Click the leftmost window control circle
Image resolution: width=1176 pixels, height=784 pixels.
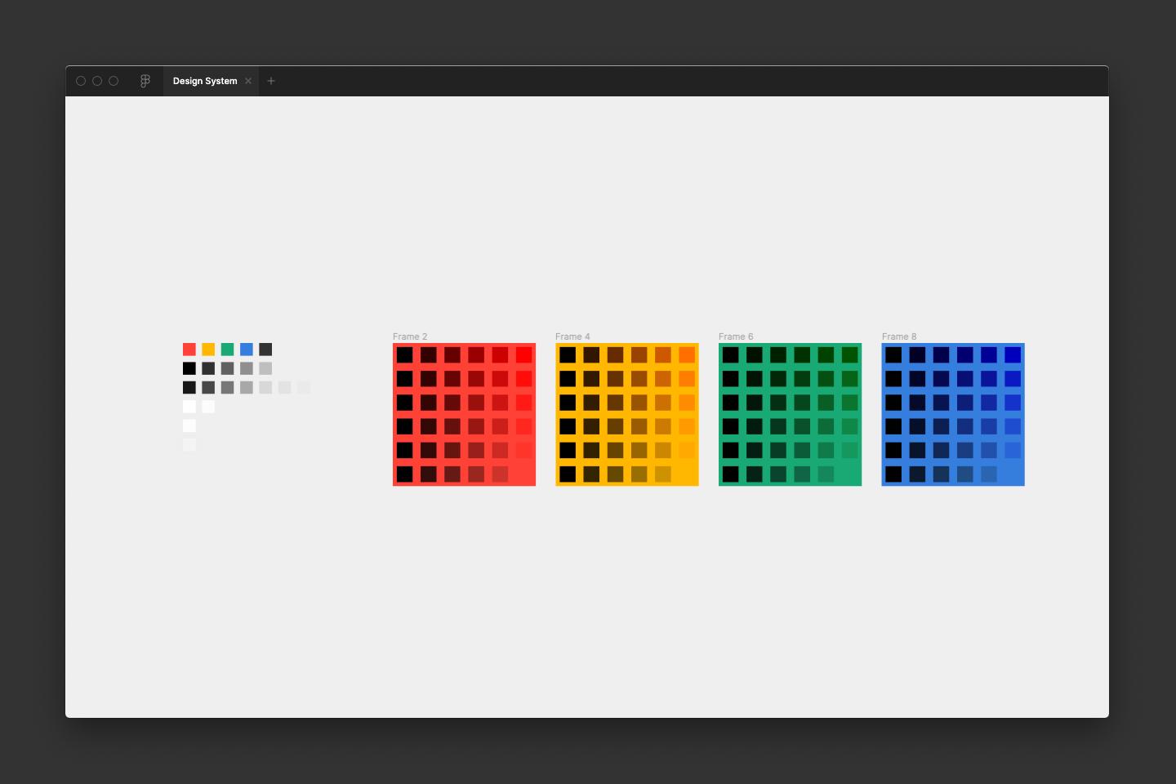click(81, 81)
